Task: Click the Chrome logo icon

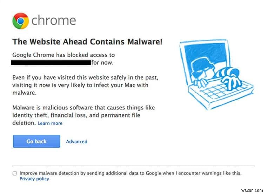Action: tap(20, 21)
